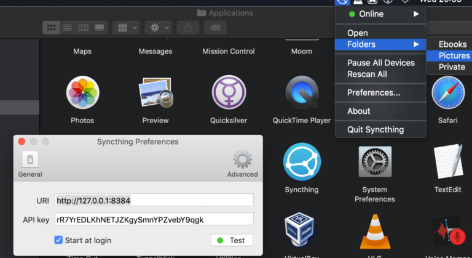Switch to the General preferences tab

click(x=30, y=164)
